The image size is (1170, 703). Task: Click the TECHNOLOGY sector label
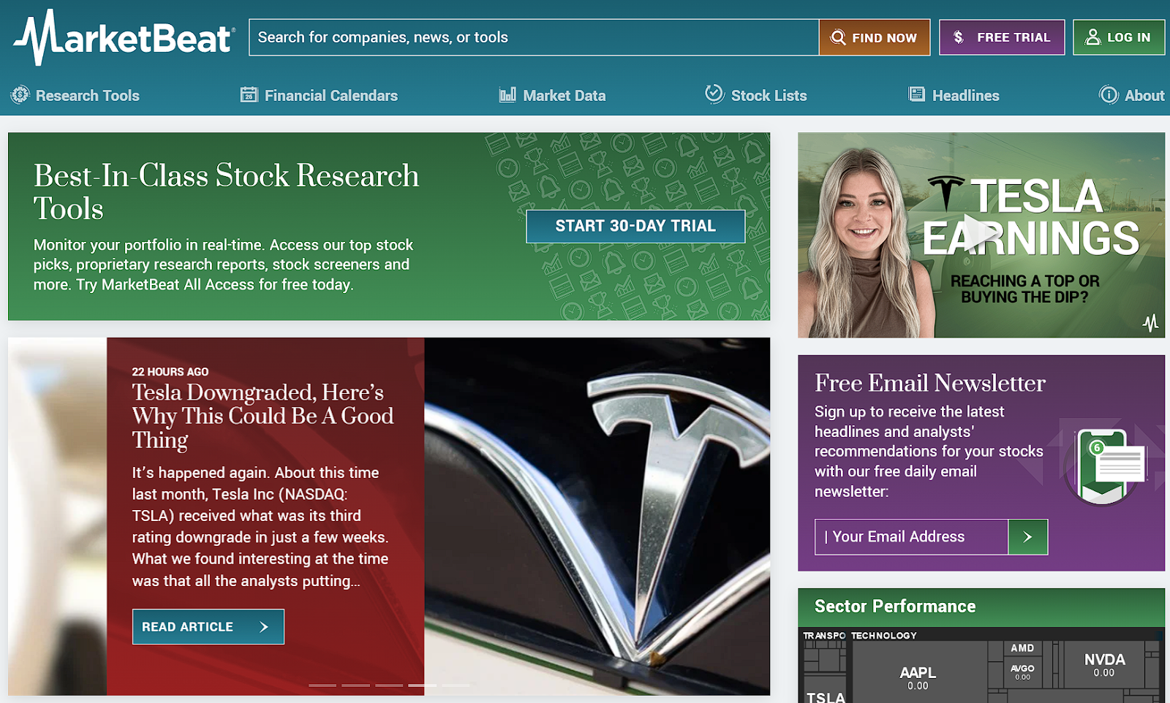point(884,636)
